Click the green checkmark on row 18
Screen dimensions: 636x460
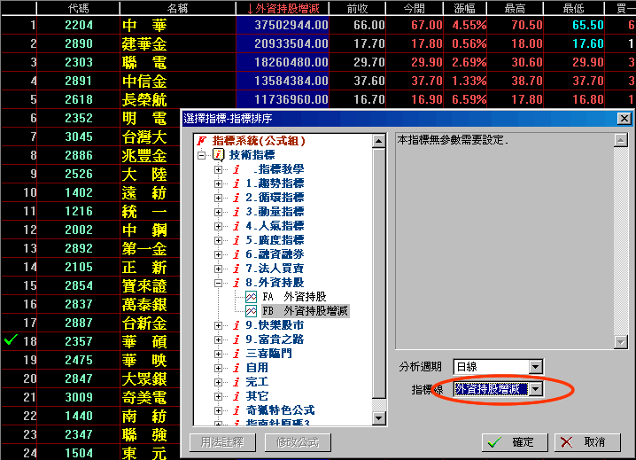[x=11, y=339]
